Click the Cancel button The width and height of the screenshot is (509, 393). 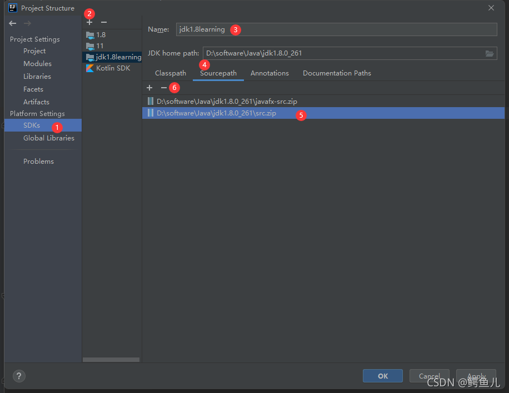tap(429, 376)
